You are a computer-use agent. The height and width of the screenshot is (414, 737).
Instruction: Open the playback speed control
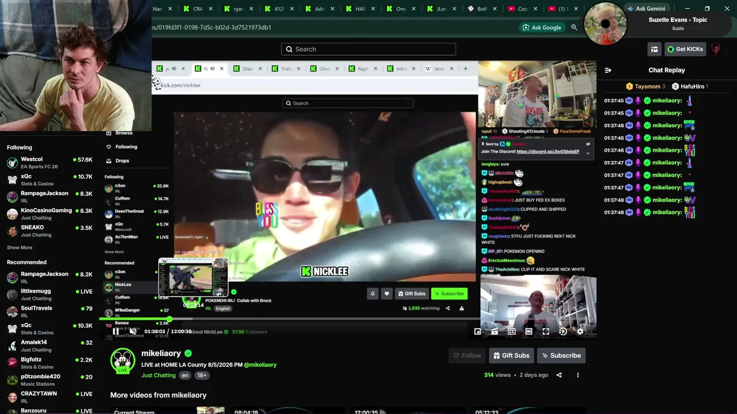[x=563, y=331]
